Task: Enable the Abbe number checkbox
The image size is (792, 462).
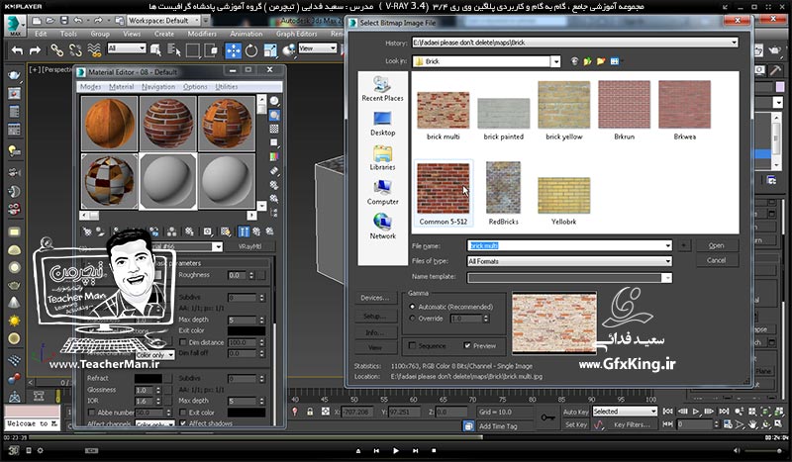Action: click(91, 413)
